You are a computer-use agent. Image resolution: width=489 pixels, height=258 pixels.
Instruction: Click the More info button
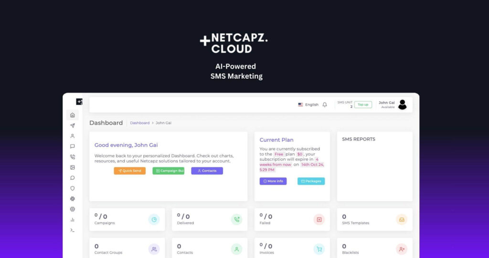(x=273, y=181)
